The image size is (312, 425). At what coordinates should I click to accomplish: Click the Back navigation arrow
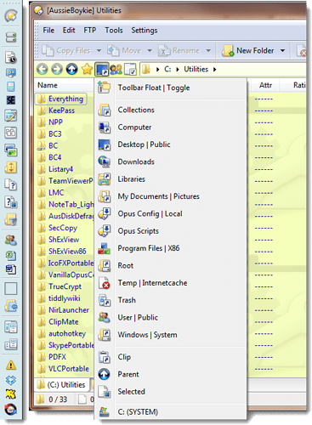[x=43, y=69]
